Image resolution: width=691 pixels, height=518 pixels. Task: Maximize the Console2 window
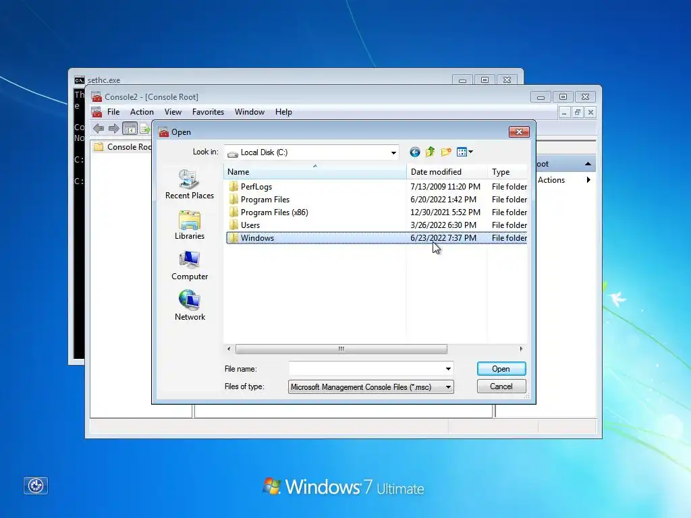(x=563, y=96)
